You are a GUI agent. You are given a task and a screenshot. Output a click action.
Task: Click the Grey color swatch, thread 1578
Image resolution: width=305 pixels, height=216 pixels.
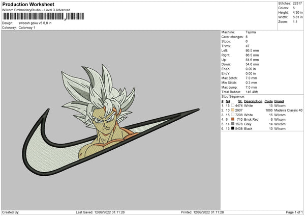click(233, 124)
